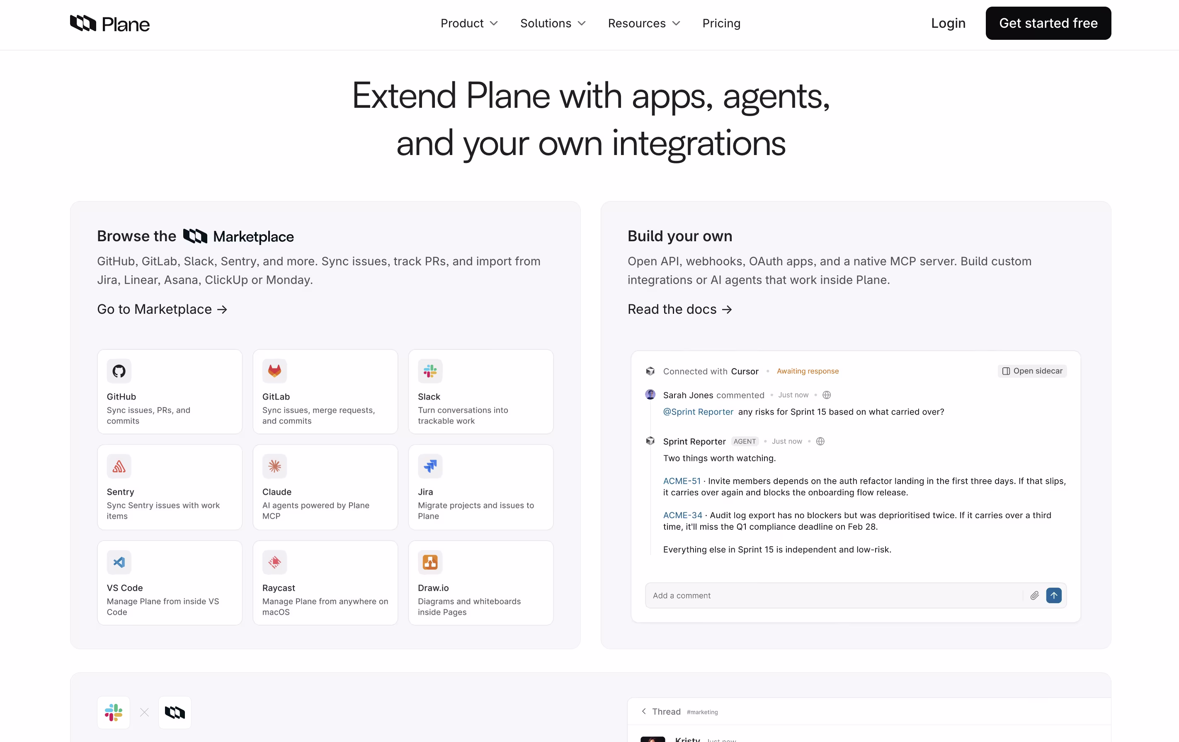Click 'Manage Plane from anywhere on macOS' text
The width and height of the screenshot is (1179, 742).
pos(325,606)
